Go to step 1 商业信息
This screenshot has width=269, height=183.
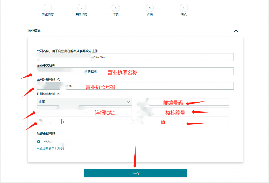coord(48,8)
